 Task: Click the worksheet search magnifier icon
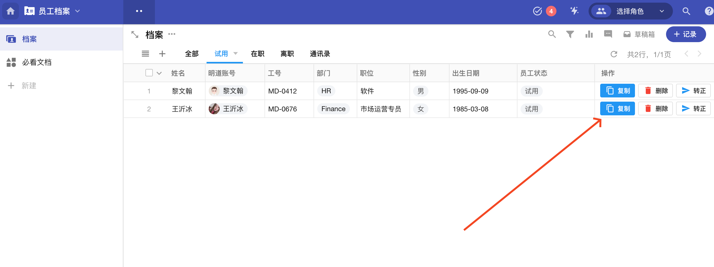(552, 34)
